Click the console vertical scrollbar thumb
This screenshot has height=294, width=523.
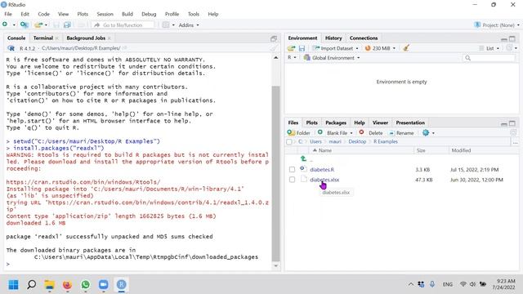[275, 173]
